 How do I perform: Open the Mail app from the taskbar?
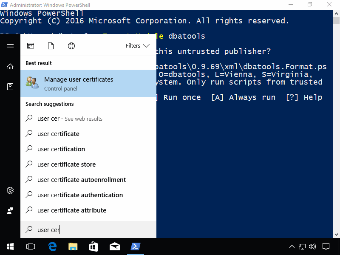115,246
